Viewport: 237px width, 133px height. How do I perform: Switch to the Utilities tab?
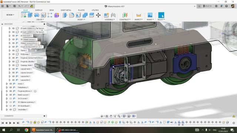95,10
